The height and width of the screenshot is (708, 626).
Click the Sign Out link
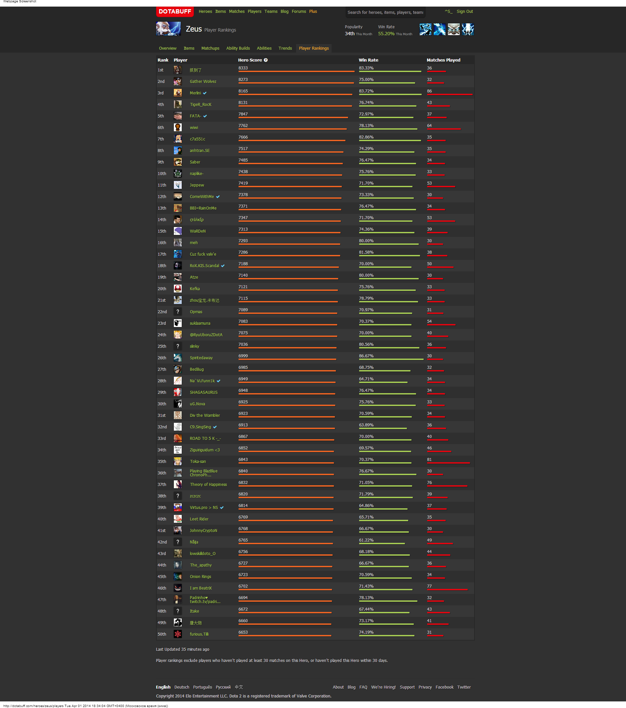(x=464, y=12)
